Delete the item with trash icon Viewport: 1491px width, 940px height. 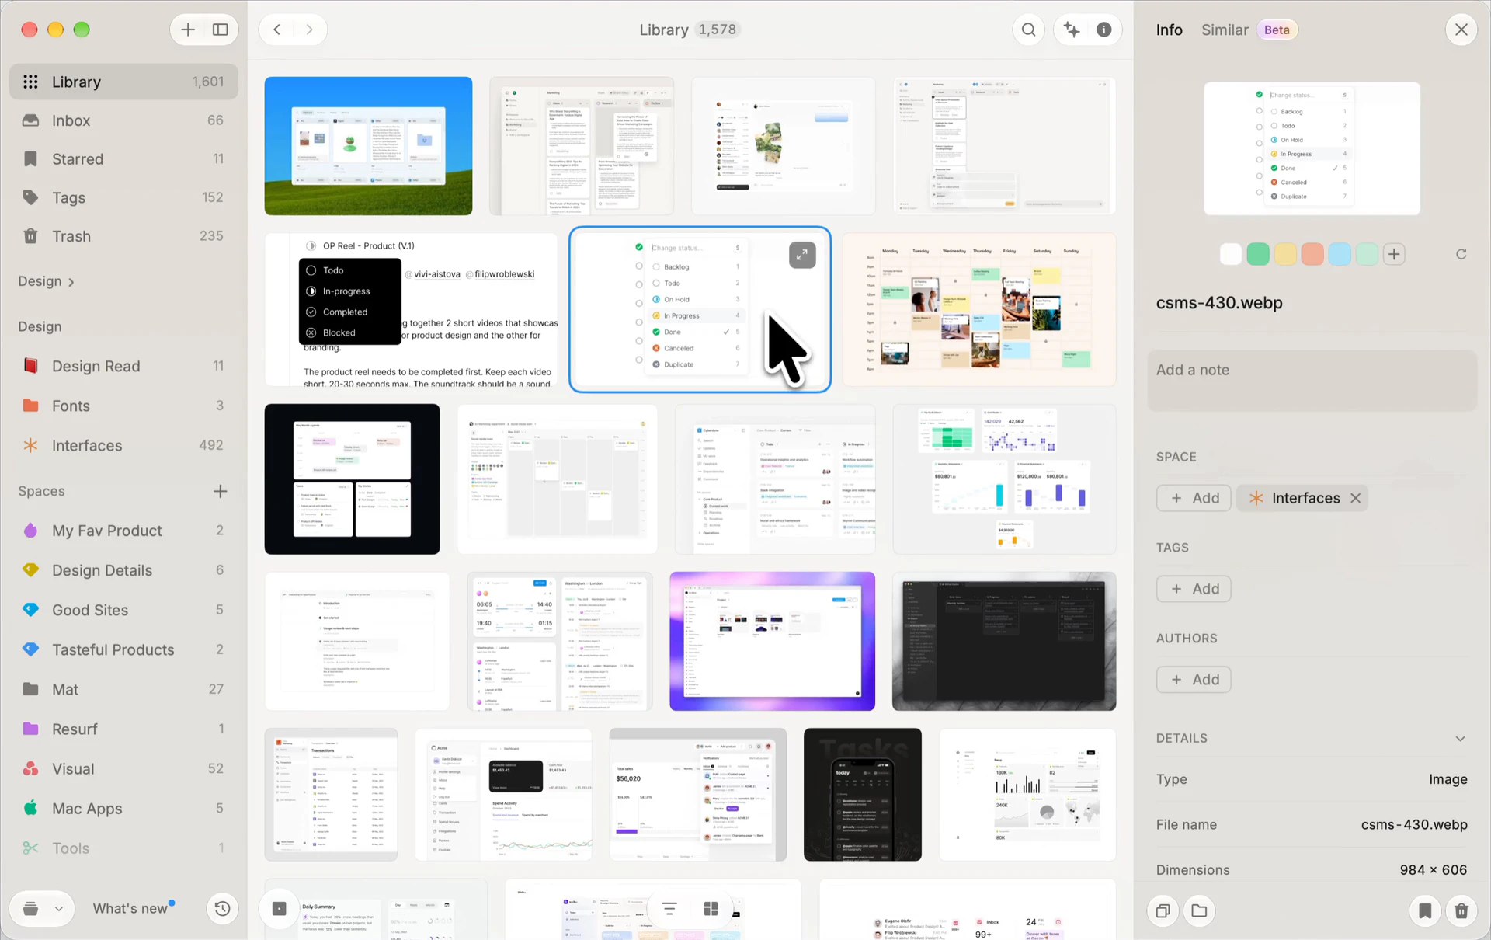coord(1461,910)
